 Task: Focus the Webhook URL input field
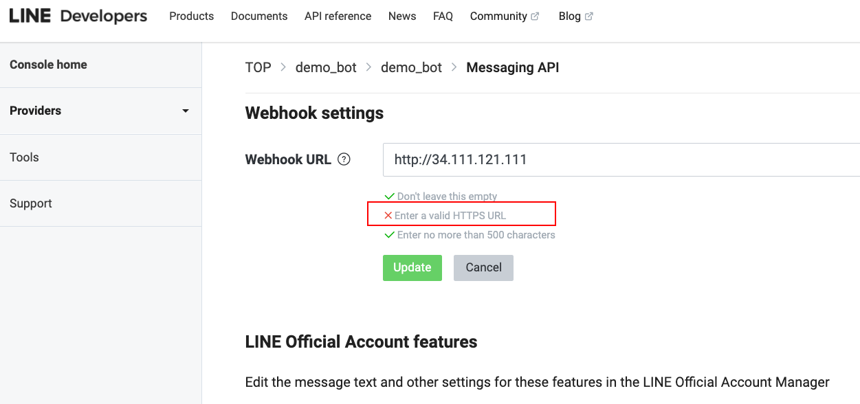tap(621, 160)
